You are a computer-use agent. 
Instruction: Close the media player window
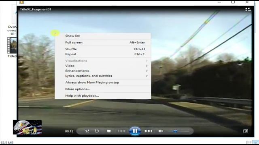(247, 2)
